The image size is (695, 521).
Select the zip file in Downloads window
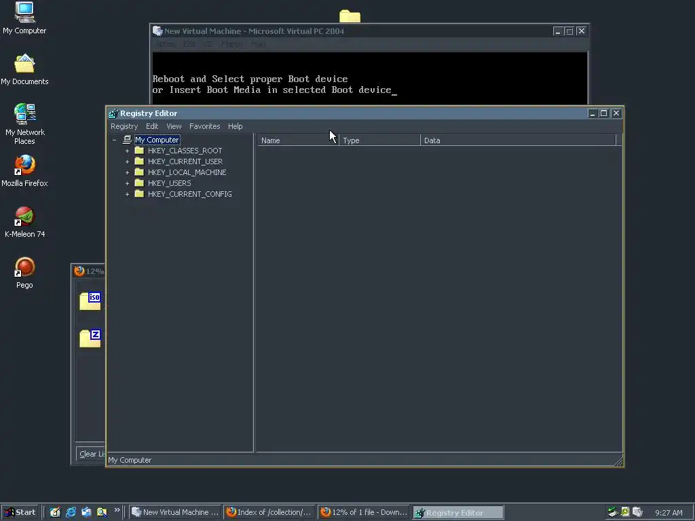coord(90,339)
